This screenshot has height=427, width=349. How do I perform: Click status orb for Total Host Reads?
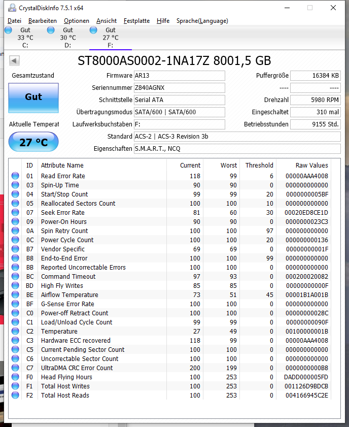pos(15,395)
